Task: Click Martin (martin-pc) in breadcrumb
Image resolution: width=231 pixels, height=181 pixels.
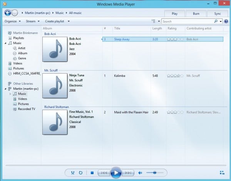Action: coord(37,13)
